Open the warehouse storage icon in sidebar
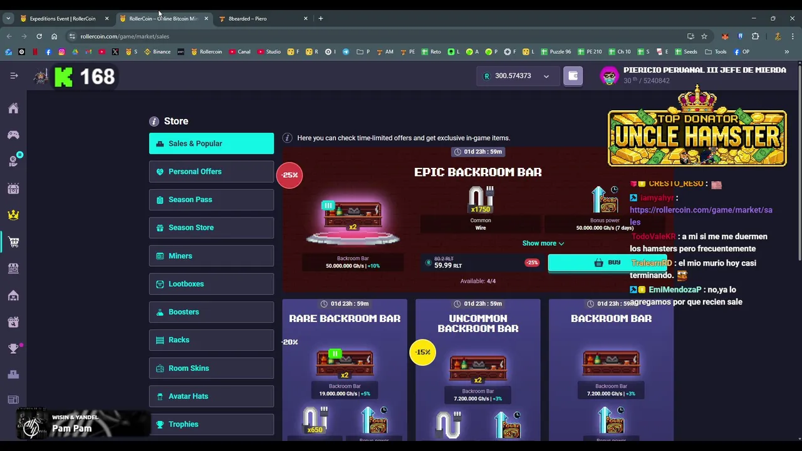The image size is (802, 451). click(13, 295)
